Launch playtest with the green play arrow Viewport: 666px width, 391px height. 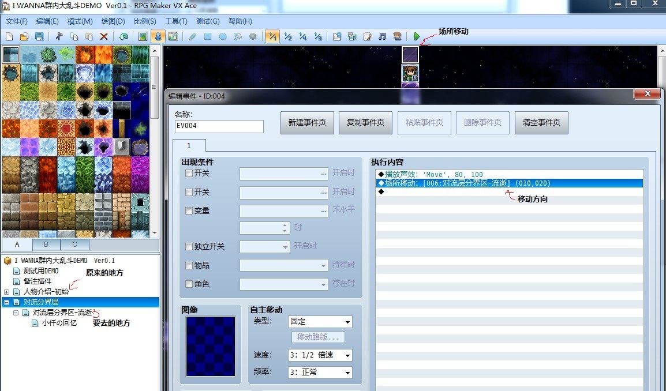[417, 36]
